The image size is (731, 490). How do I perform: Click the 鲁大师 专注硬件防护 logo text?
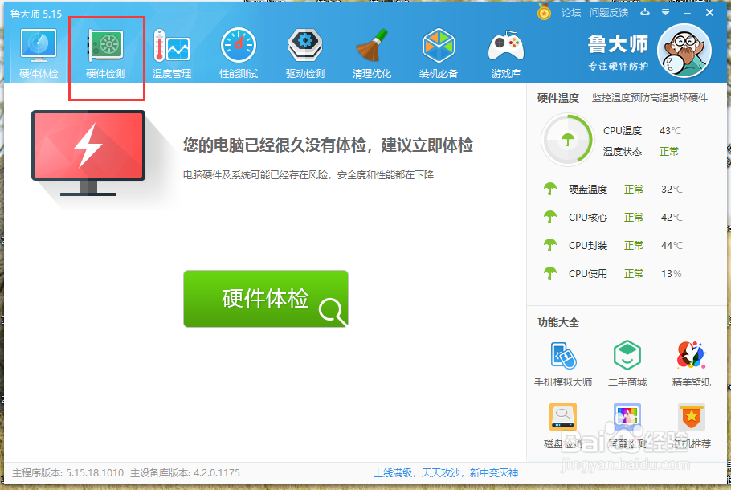(x=618, y=53)
